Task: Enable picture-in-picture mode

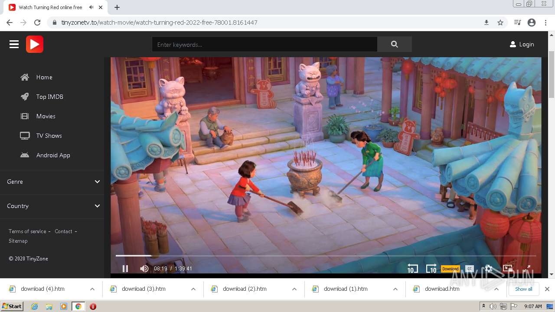Action: tap(508, 269)
